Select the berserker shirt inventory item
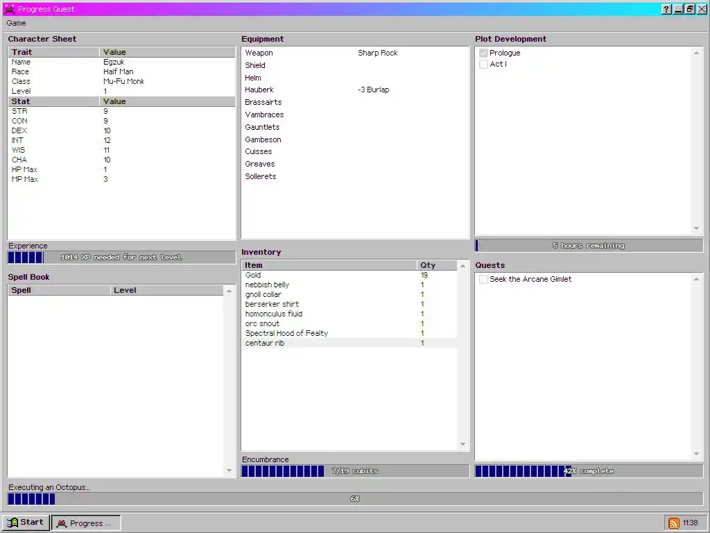The height and width of the screenshot is (533, 710). tap(349, 304)
